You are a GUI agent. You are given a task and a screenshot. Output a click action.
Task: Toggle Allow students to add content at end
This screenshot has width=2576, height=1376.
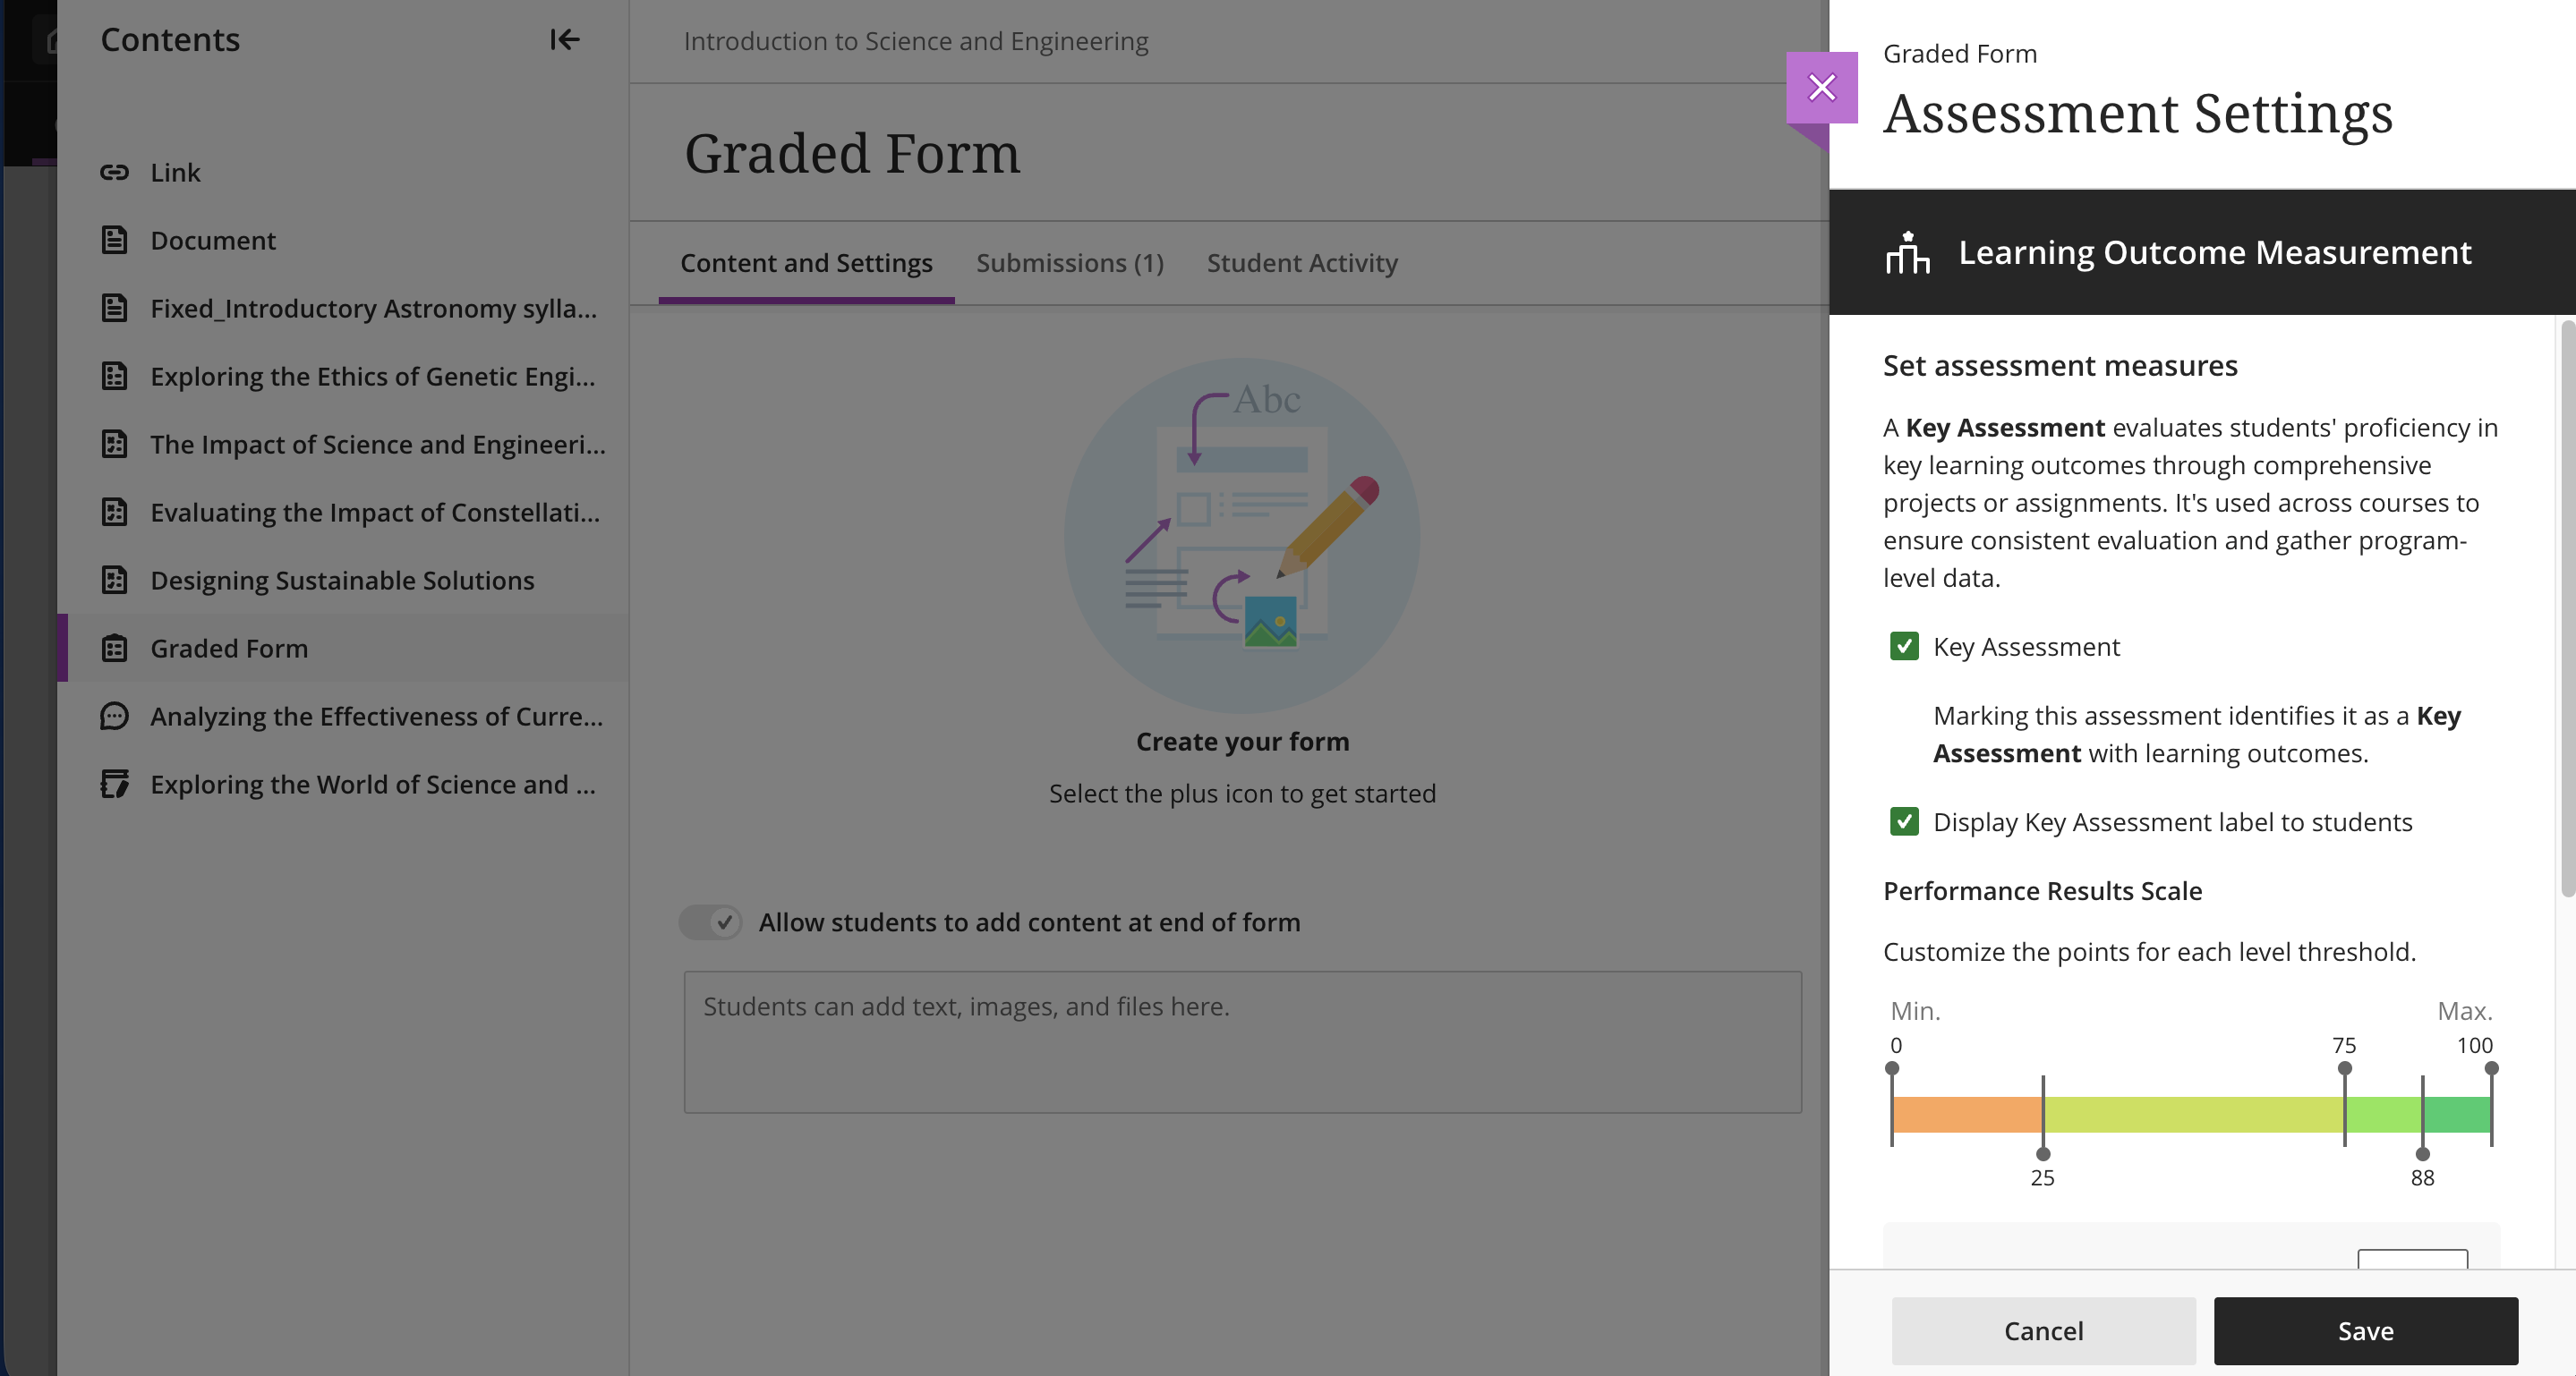click(x=710, y=922)
